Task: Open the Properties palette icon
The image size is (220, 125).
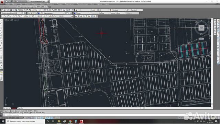Action: tap(56, 10)
